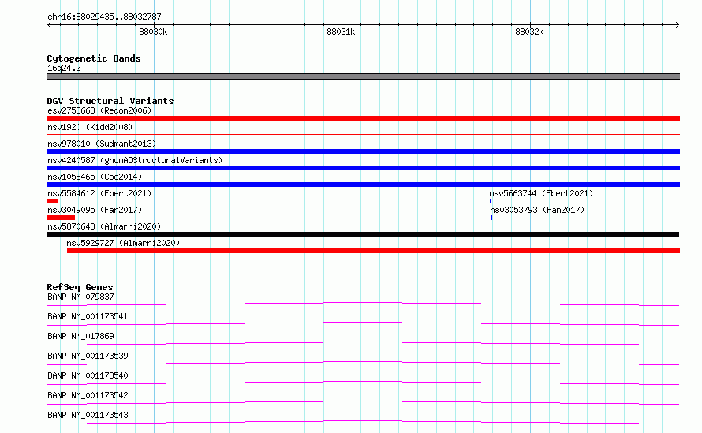Click the DGV Structural Variants track title
This screenshot has height=433, width=702.
pos(110,101)
